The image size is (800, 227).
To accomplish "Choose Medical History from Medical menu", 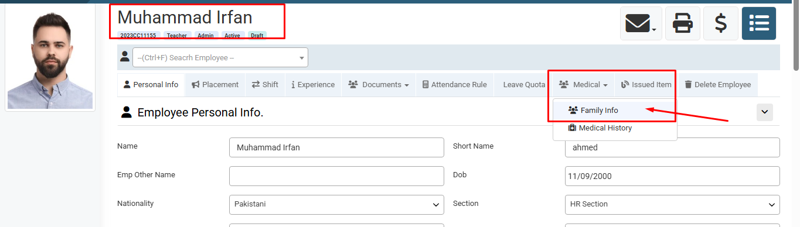I will click(615, 128).
